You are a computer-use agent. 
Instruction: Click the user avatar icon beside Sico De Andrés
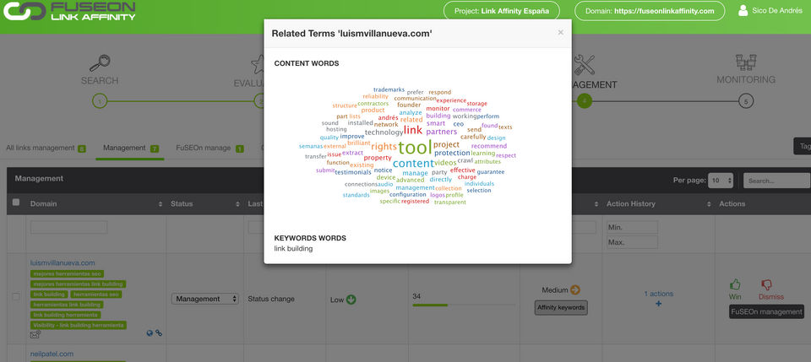point(743,10)
